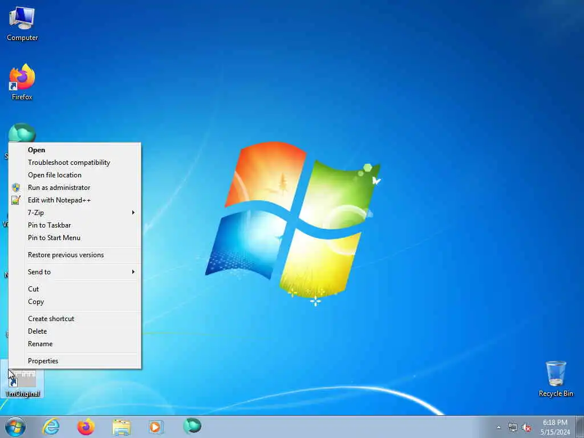Choose Cut from the context menu

[75, 289]
